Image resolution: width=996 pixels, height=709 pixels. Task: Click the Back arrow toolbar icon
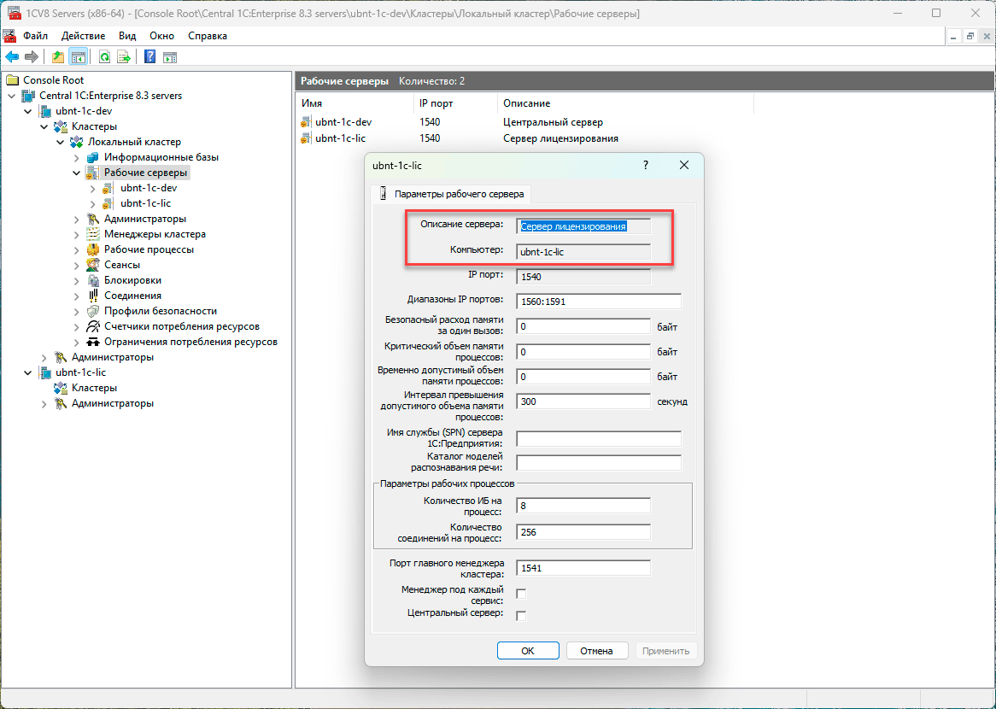point(12,57)
